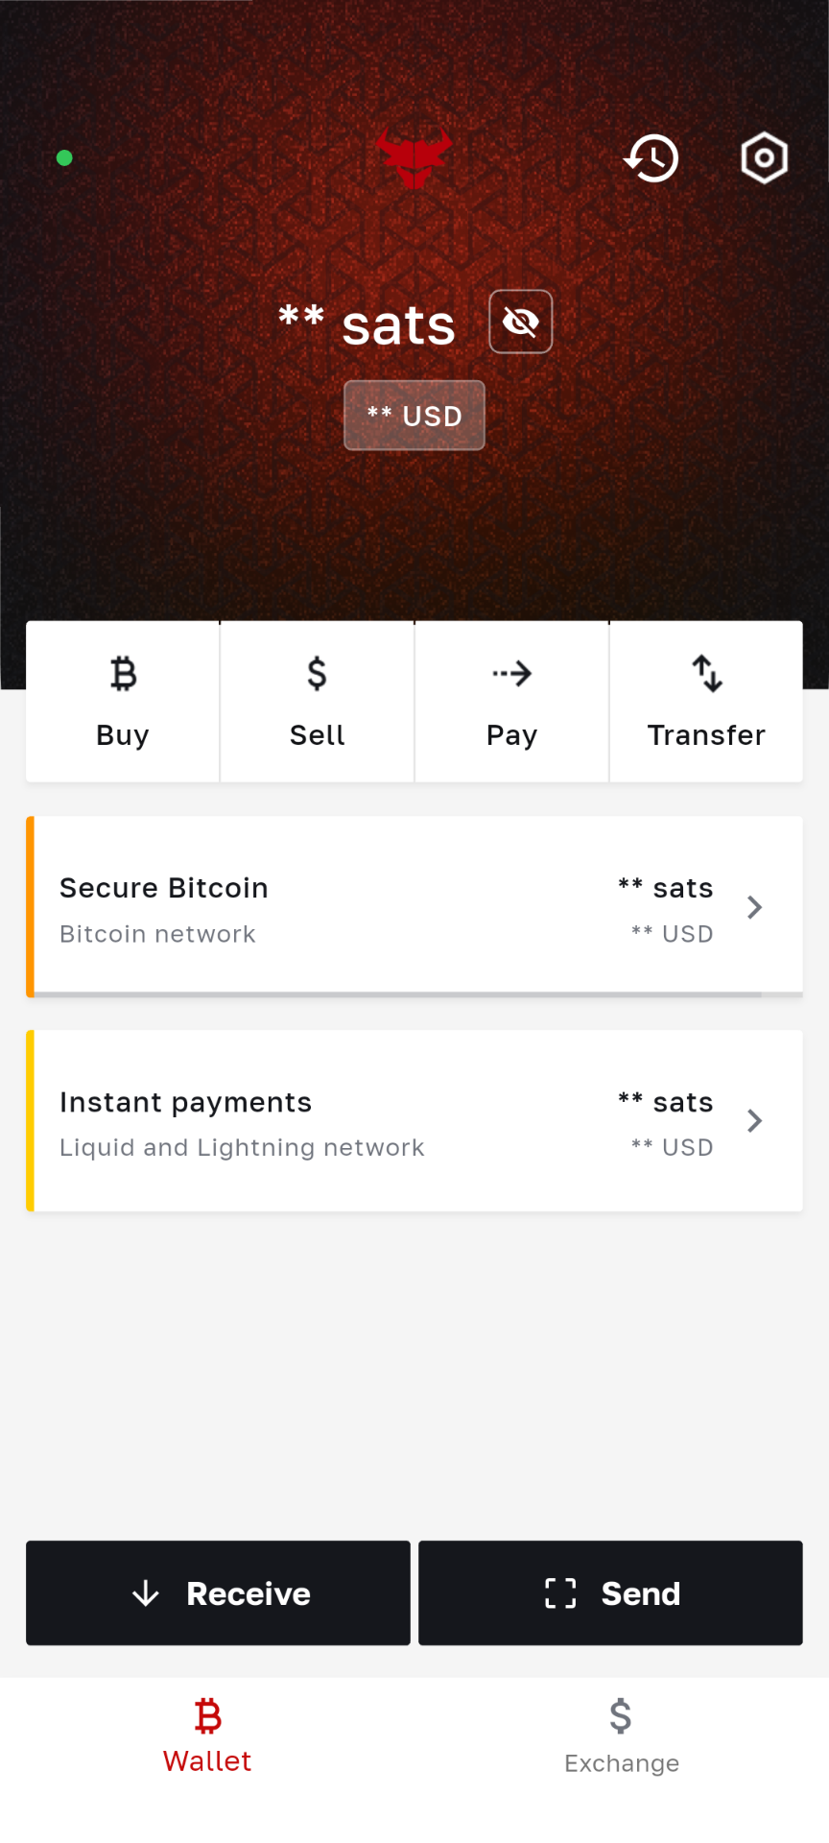The width and height of the screenshot is (829, 1843).
Task: Click the red bull logo
Action: (x=414, y=158)
